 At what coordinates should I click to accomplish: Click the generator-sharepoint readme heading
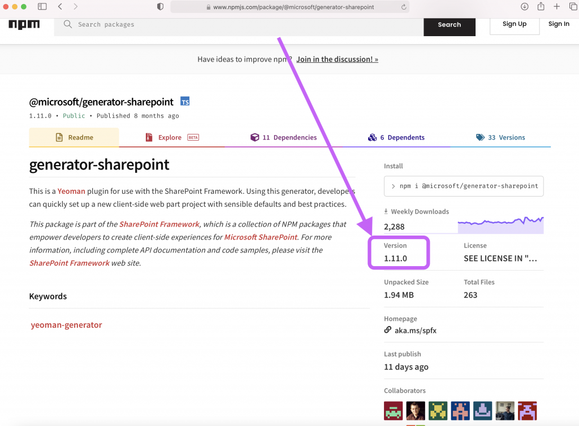[x=100, y=164]
